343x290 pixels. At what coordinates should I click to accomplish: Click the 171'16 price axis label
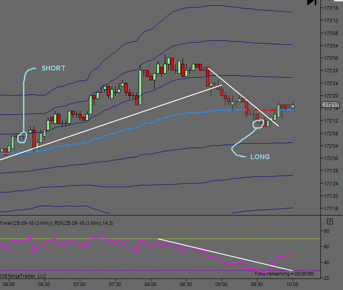click(331, 208)
